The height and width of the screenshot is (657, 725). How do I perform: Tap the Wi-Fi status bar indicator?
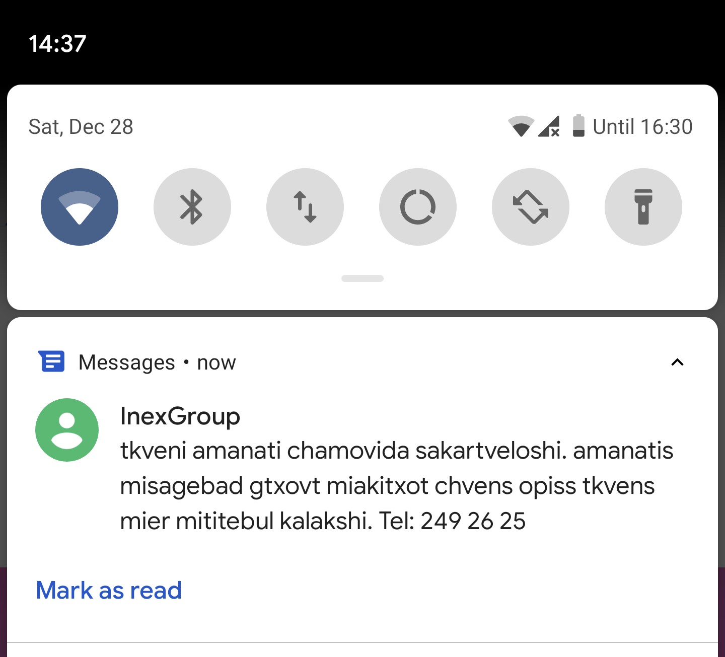pos(521,126)
